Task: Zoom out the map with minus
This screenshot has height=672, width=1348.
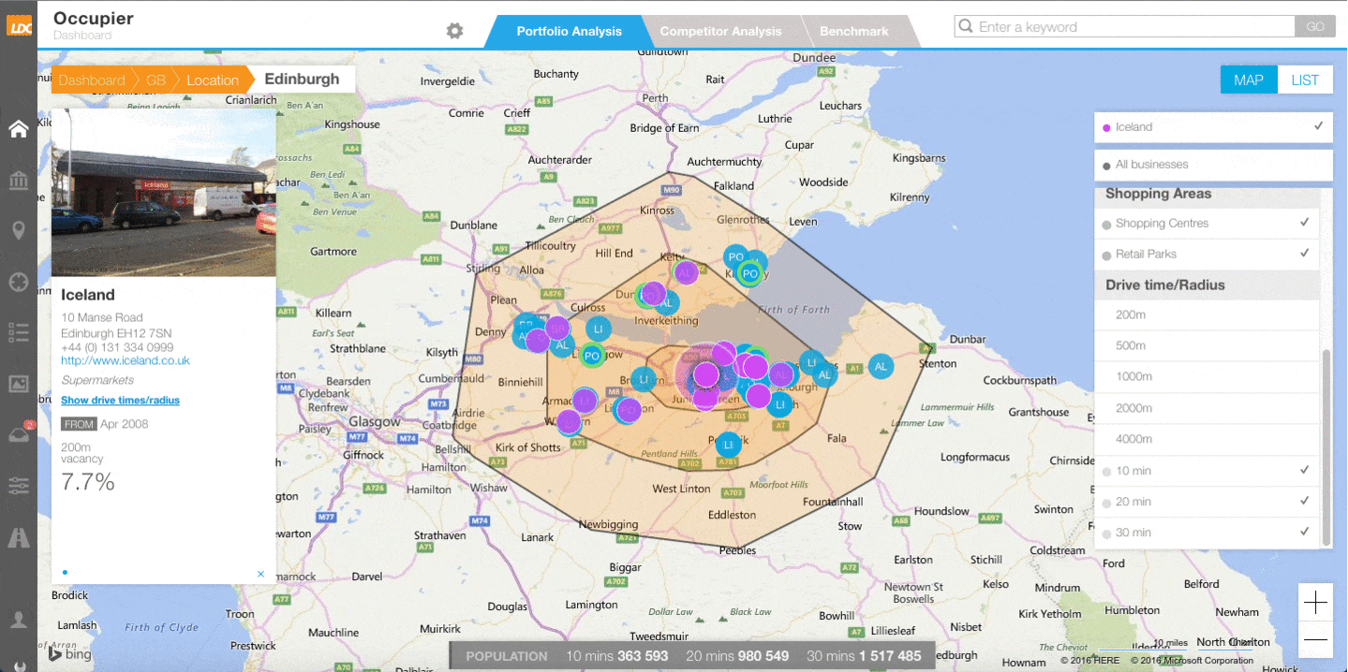Action: (x=1315, y=639)
